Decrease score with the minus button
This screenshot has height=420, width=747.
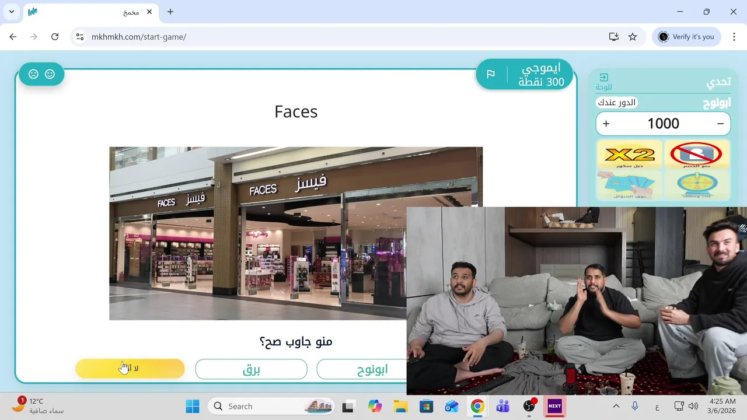pos(720,124)
